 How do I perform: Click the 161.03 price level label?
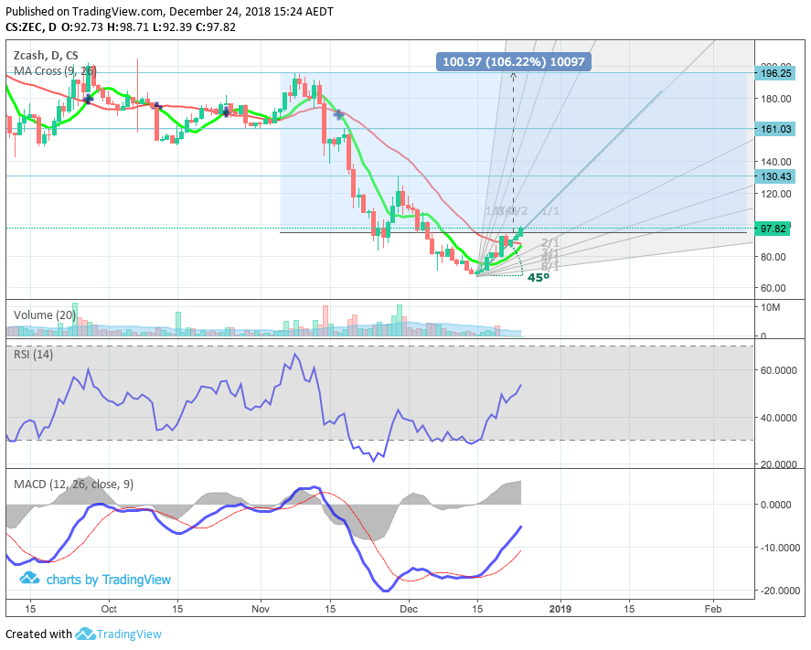[775, 129]
